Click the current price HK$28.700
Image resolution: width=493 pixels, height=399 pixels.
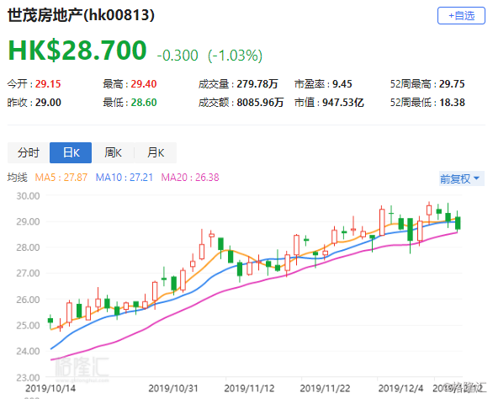(77, 50)
